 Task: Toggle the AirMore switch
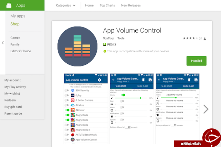click(x=67, y=105)
